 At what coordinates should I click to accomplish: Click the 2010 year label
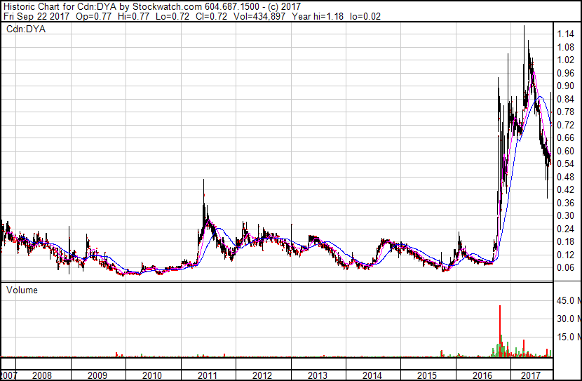tap(151, 375)
